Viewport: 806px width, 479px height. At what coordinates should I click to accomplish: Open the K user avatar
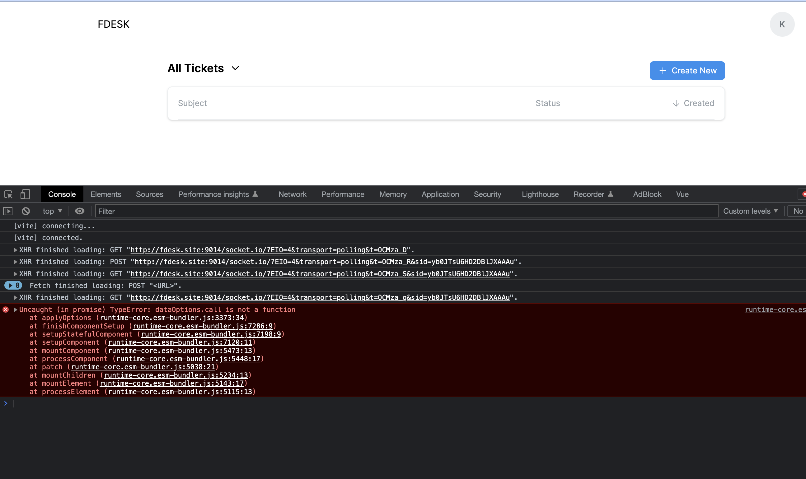coord(782,24)
